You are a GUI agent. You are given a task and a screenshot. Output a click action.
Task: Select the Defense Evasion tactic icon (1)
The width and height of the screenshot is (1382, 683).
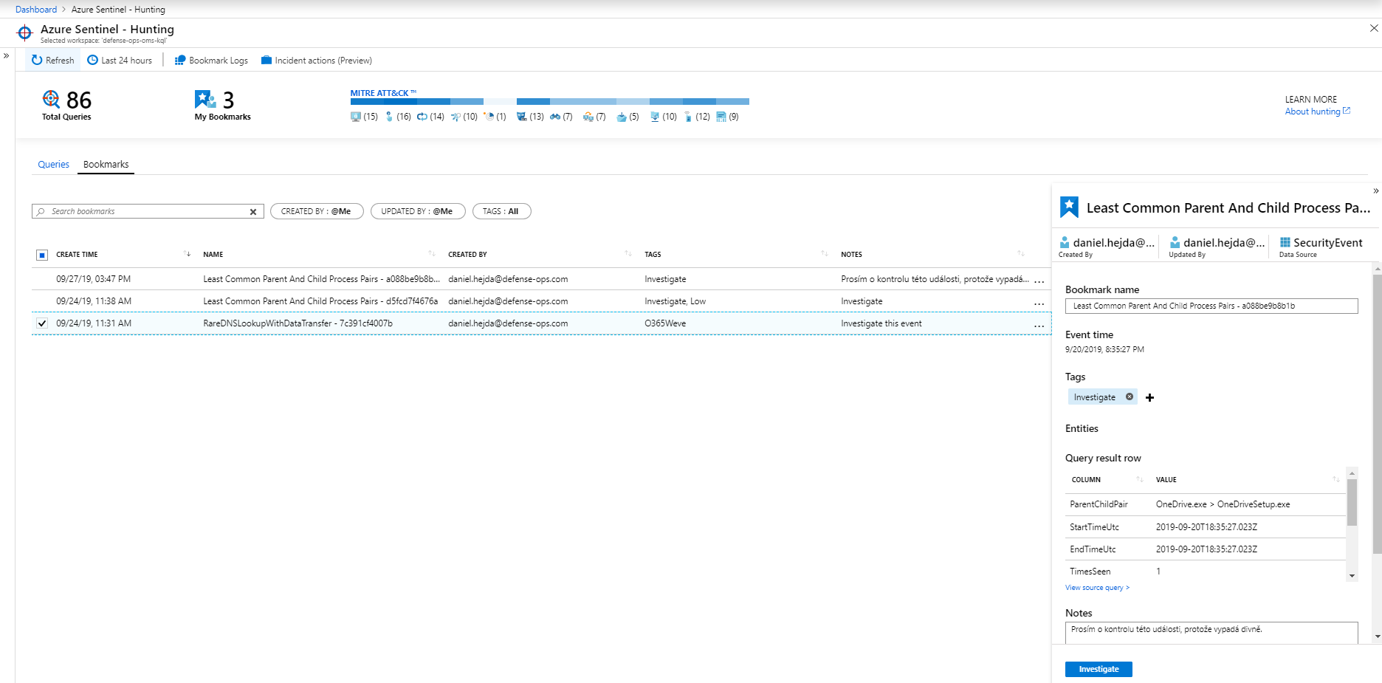click(x=489, y=117)
